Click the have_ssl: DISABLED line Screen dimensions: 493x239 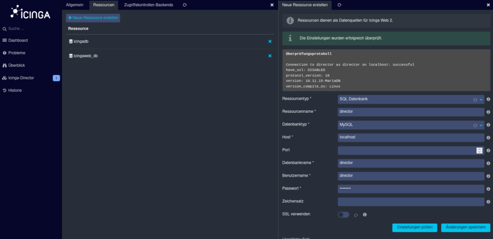point(306,70)
